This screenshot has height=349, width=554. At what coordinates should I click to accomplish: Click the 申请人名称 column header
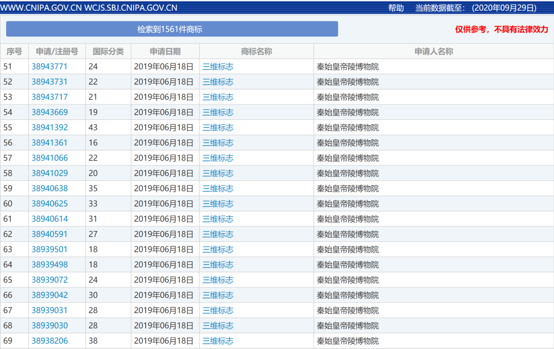433,51
